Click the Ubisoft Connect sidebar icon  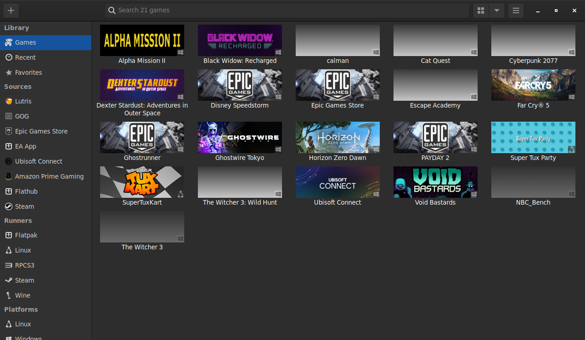[9, 161]
